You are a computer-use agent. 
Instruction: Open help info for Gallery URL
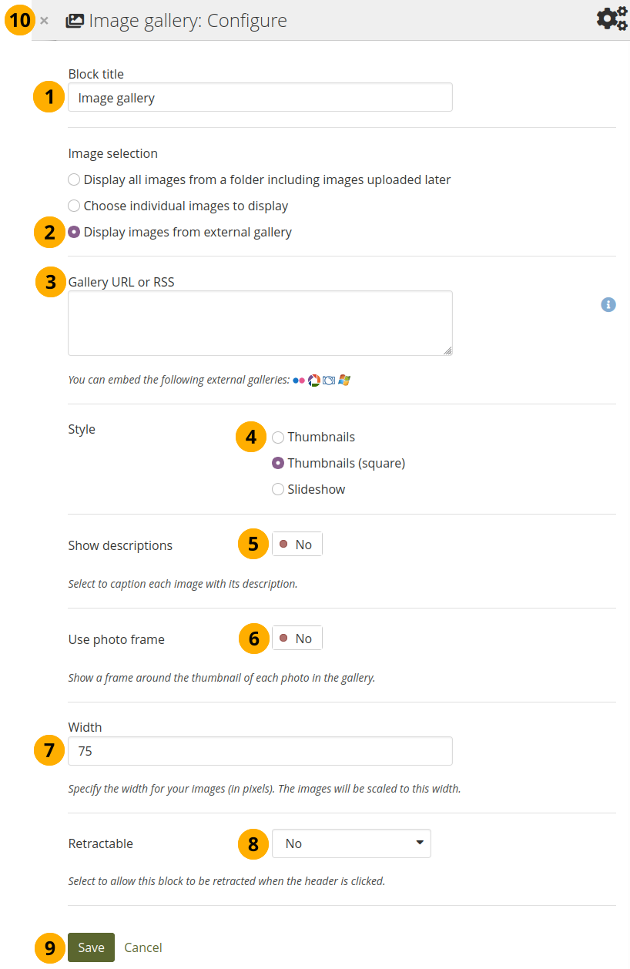coord(608,305)
